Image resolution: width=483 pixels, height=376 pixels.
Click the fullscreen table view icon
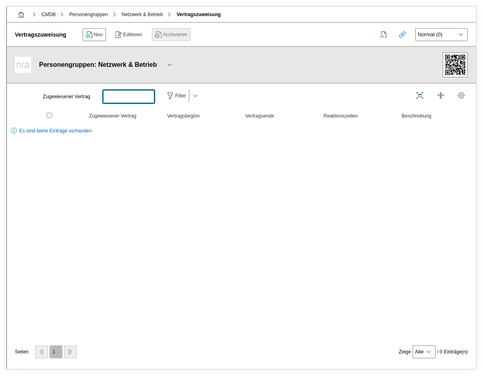click(x=419, y=95)
